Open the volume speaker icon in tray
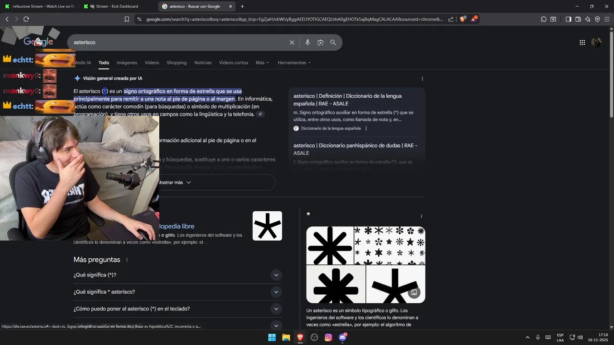Screen dimensions: 614x345 coord(580,337)
